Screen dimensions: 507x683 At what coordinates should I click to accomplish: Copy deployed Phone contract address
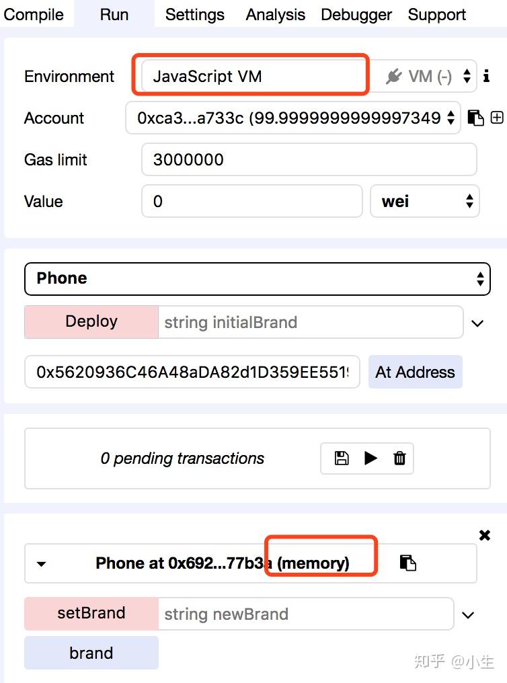click(407, 563)
